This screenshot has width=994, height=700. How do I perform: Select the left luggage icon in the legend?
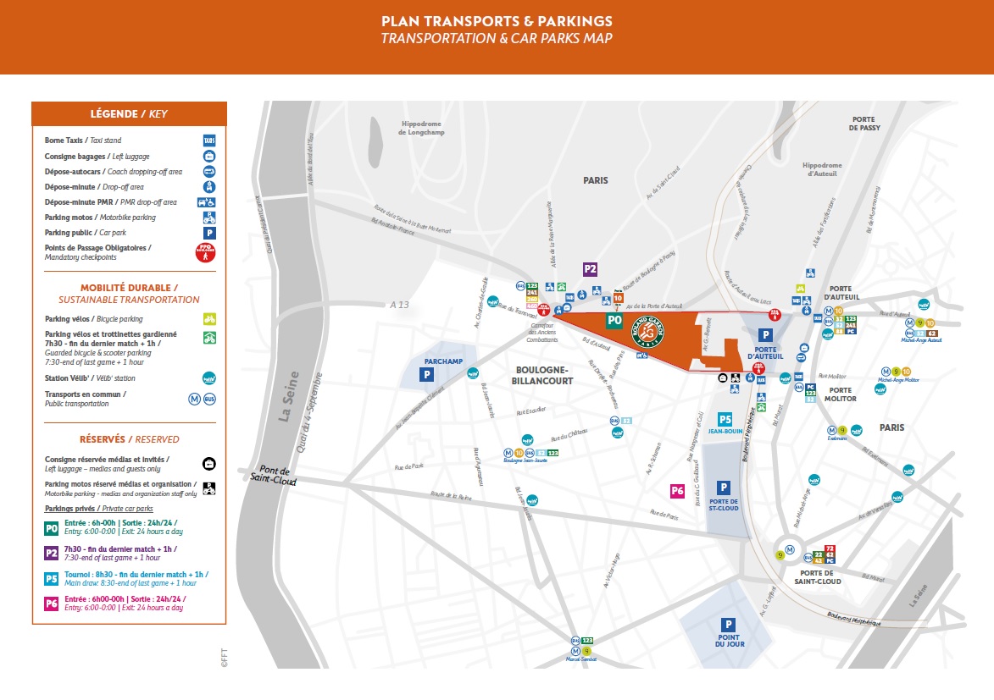(208, 156)
